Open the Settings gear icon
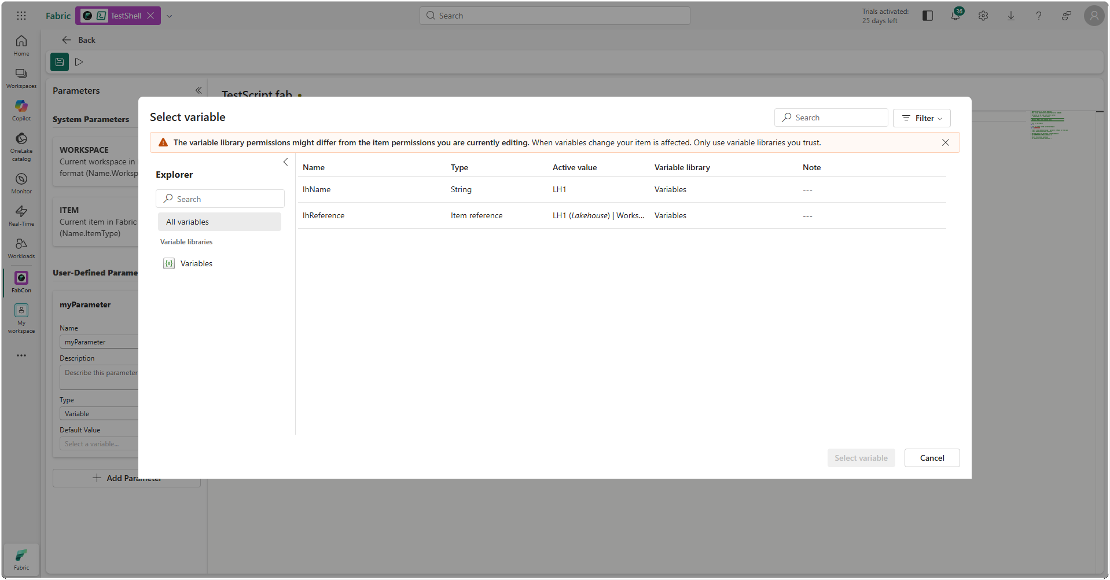Screen dimensions: 1110x580 [983, 16]
